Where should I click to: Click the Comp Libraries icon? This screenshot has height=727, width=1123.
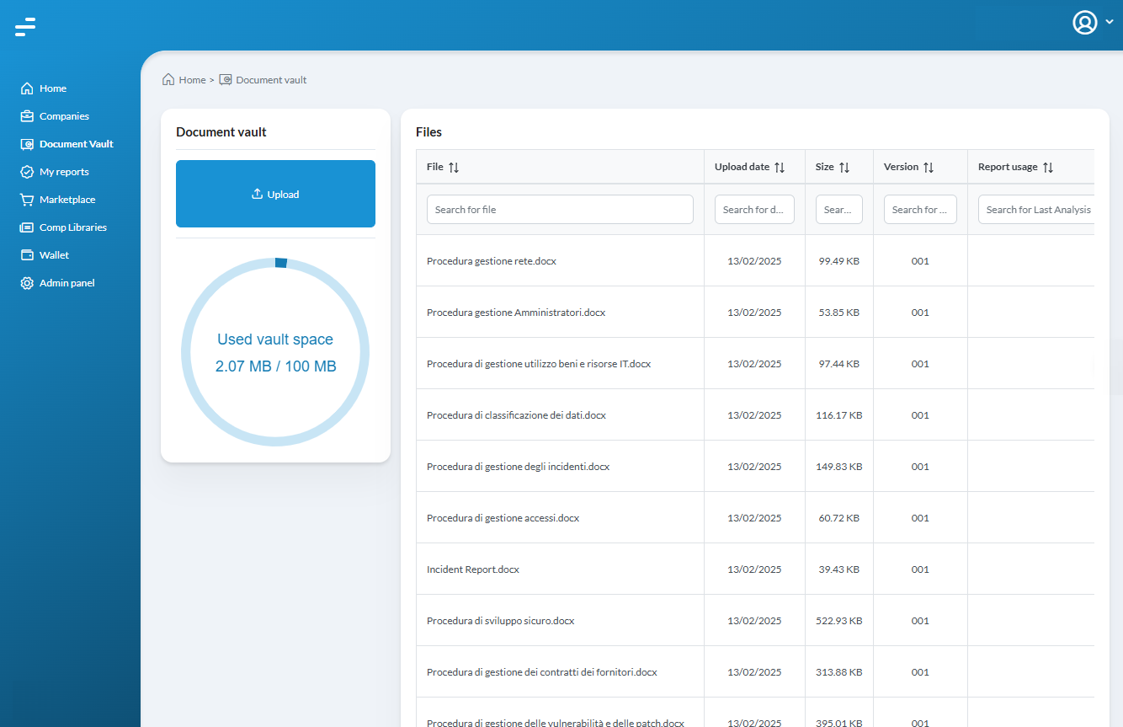pos(27,227)
